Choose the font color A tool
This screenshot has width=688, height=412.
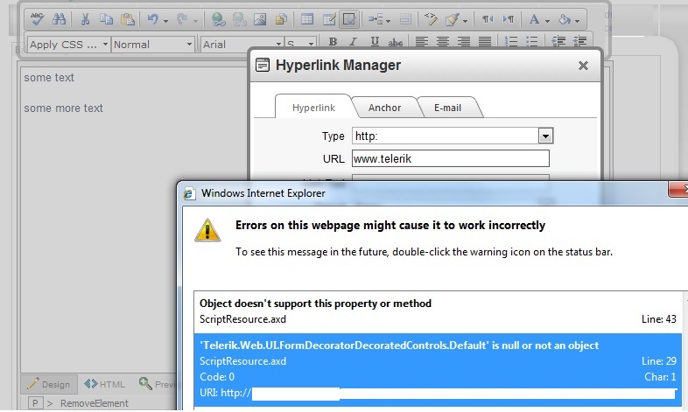click(x=534, y=19)
